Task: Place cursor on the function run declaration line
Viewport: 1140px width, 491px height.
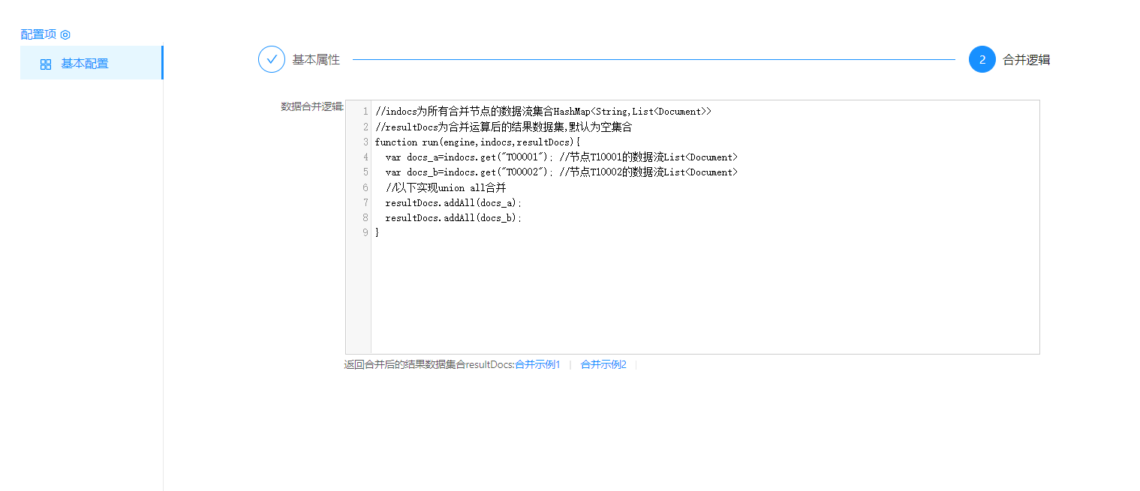Action: 477,142
